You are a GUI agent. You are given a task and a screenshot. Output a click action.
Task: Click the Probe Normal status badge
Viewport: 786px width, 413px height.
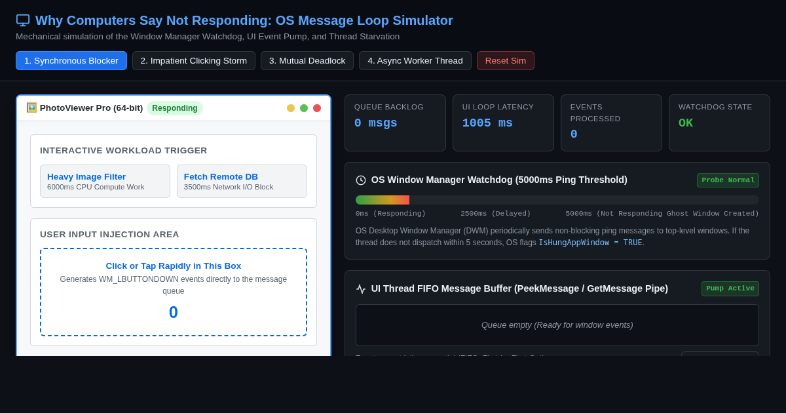coord(728,180)
